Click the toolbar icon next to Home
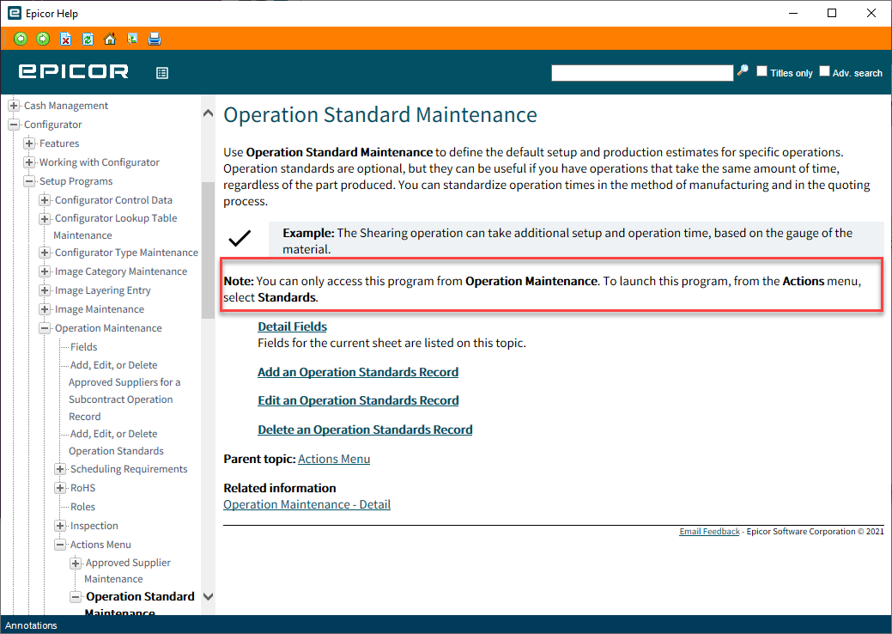The height and width of the screenshot is (634, 892). pyautogui.click(x=132, y=39)
